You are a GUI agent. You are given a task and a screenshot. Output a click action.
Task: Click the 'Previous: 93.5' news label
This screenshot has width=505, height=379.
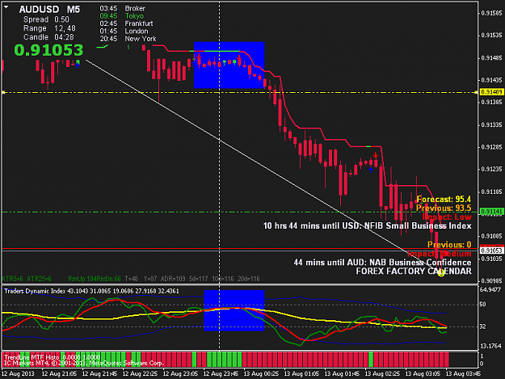click(444, 208)
